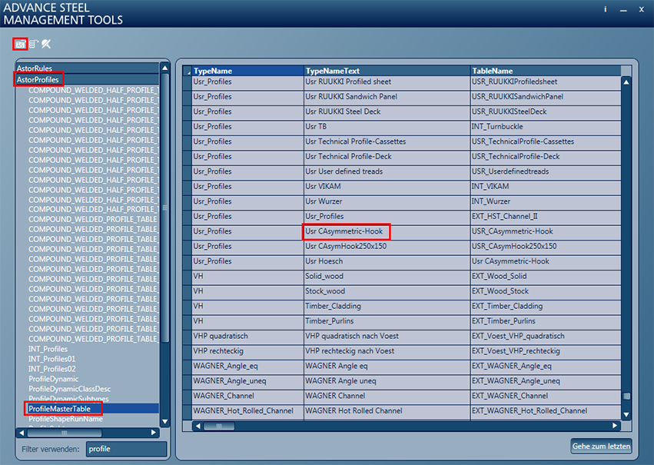Screen dimensions: 654x465
Task: Click the tree horizontal scroll-right arrow
Action: (x=154, y=433)
